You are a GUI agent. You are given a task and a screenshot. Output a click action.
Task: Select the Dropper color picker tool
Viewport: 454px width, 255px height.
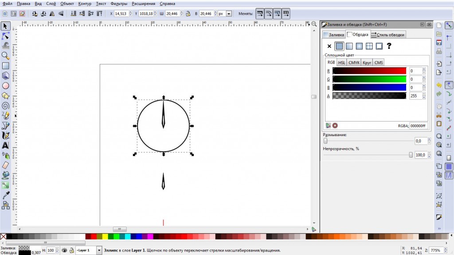point(5,195)
